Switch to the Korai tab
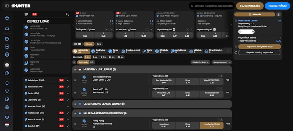The height and width of the screenshot is (131, 293). click(99, 44)
